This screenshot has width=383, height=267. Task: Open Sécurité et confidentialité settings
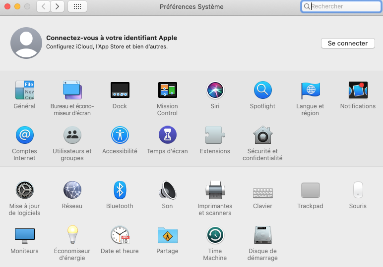(x=263, y=135)
